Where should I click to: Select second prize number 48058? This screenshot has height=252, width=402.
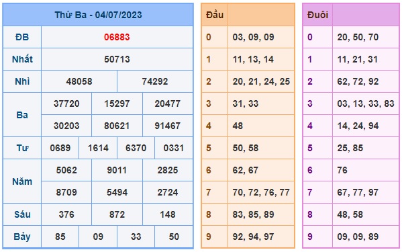click(79, 81)
